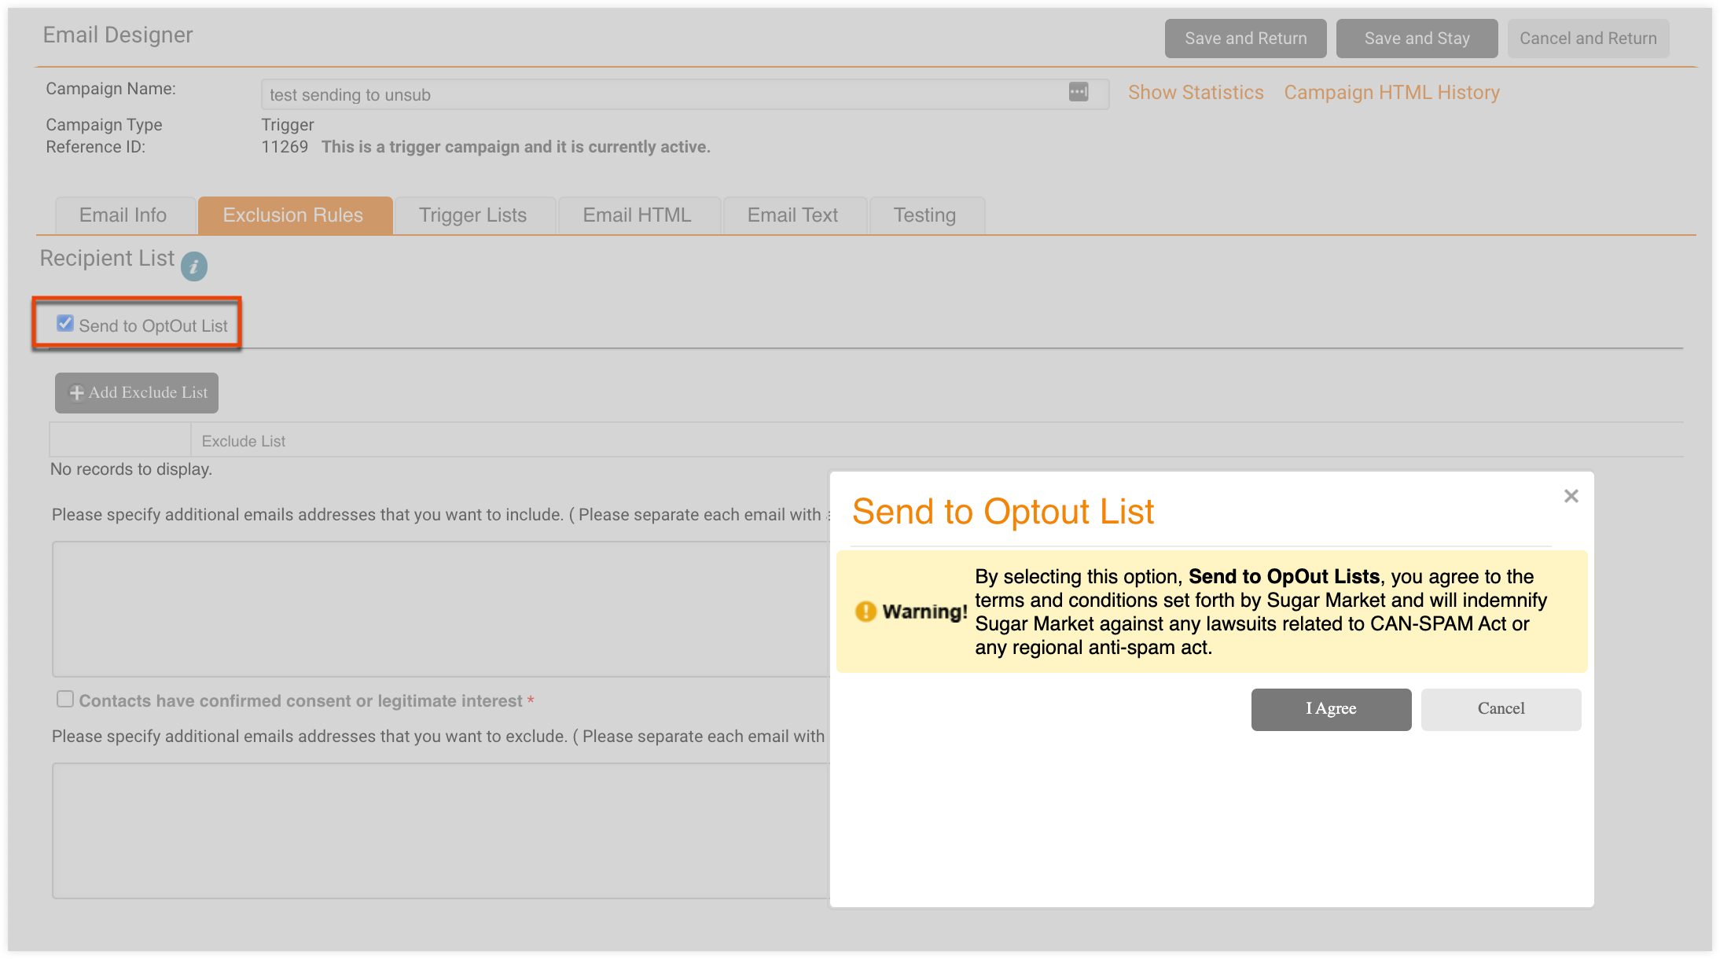Open Trigger Lists tab
This screenshot has height=959, width=1720.
pos(472,215)
